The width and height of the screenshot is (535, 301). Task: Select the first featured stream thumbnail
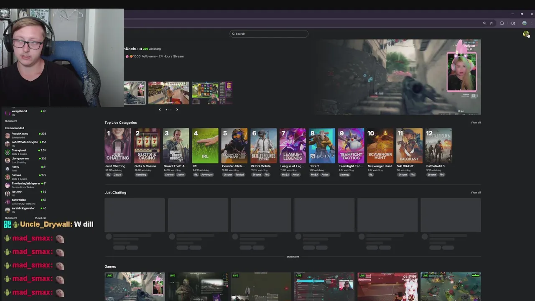[135, 93]
